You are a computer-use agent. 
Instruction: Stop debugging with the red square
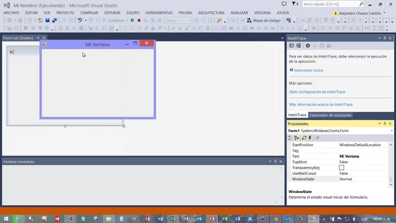[x=139, y=20]
